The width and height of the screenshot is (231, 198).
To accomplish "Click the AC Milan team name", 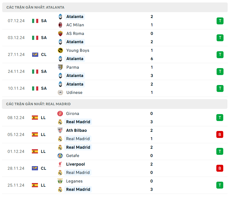I will click(x=75, y=25).
